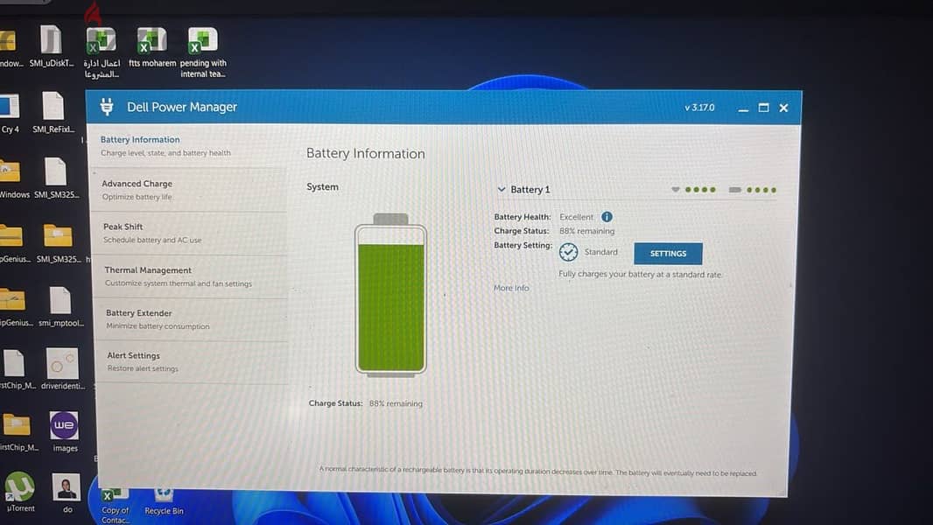Click the battery health heart dots indicator

[693, 190]
